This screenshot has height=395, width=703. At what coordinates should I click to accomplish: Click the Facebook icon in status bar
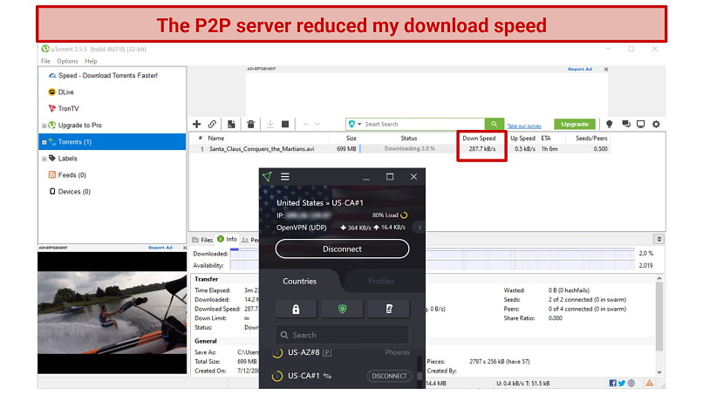click(613, 383)
